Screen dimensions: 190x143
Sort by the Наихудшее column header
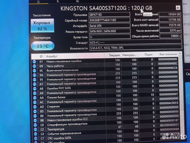coord(129,55)
